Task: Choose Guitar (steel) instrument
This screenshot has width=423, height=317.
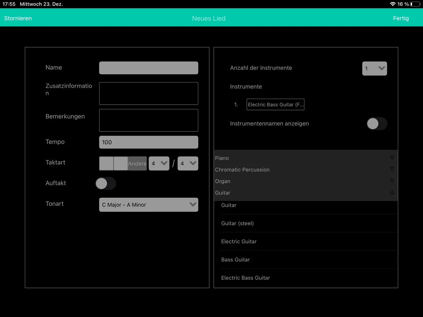Action: pyautogui.click(x=237, y=223)
